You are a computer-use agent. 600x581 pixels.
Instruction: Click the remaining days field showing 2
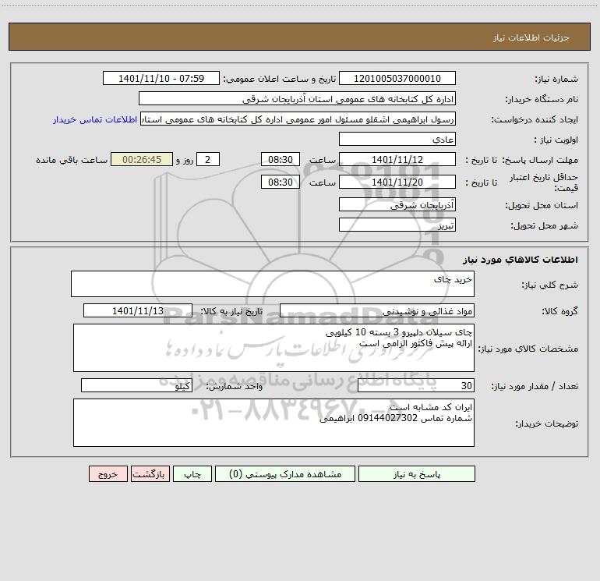208,159
